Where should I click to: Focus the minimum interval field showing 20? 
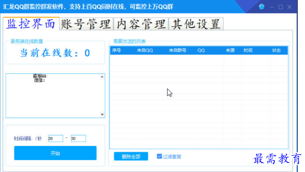tap(55, 138)
